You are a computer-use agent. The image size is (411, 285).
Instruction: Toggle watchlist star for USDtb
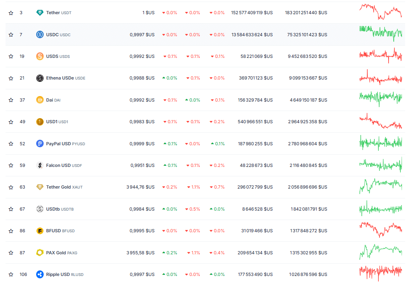11,209
